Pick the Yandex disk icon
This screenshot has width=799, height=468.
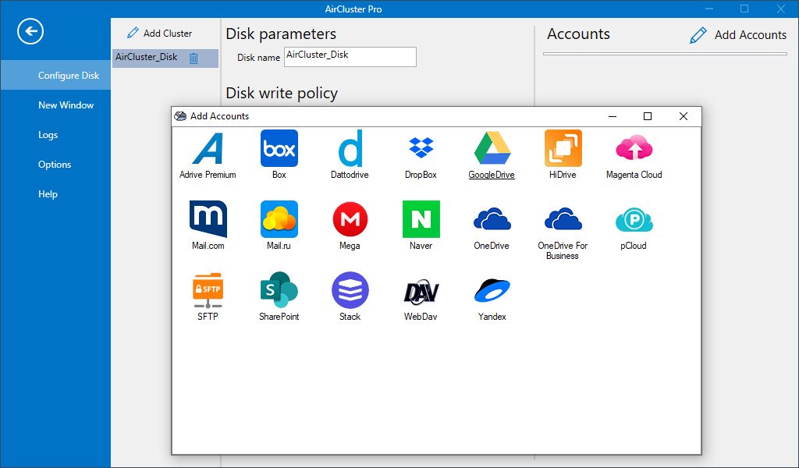point(492,290)
